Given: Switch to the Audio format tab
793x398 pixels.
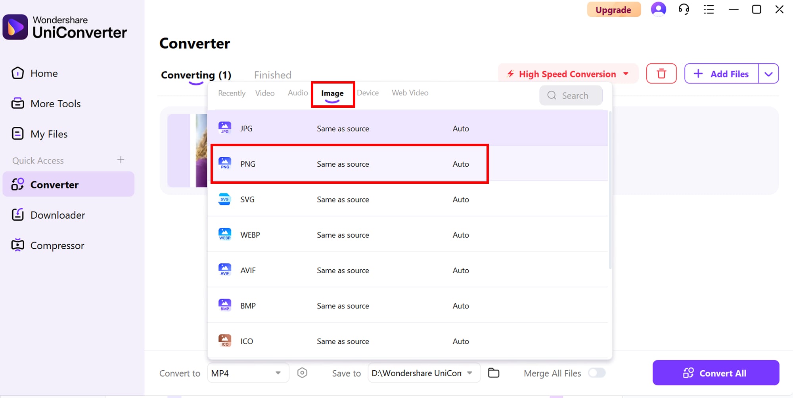Looking at the screenshot, I should click(x=298, y=93).
